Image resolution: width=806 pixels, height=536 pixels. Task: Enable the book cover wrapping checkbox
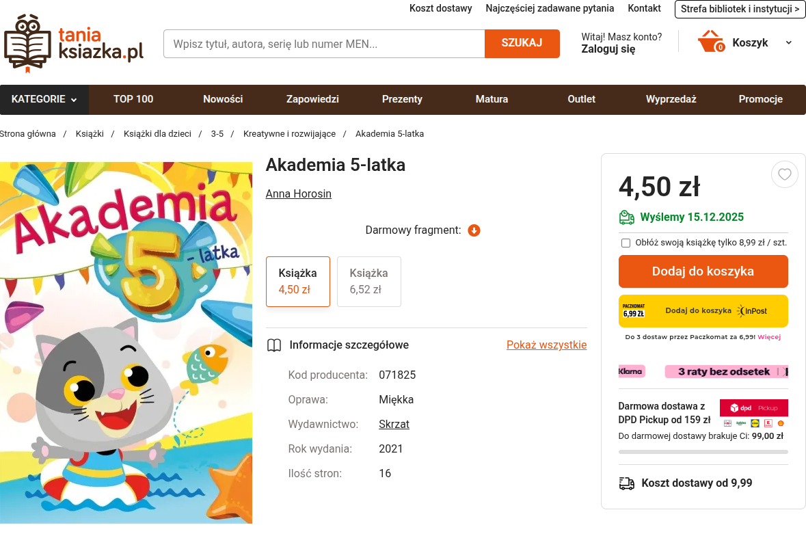pyautogui.click(x=626, y=243)
